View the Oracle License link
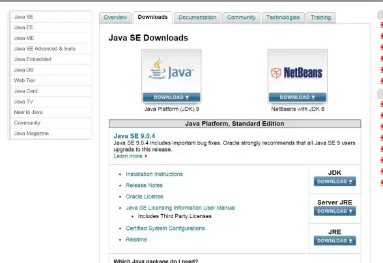The image size is (383, 263). [145, 197]
